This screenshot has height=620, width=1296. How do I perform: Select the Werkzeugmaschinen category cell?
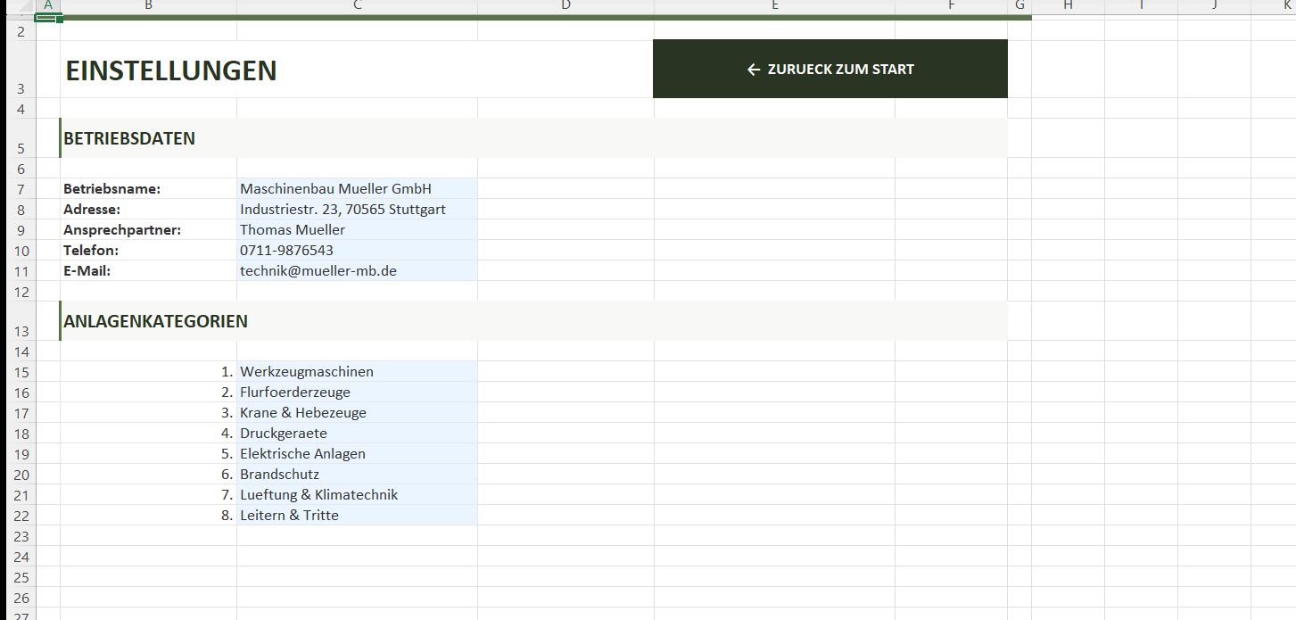click(357, 371)
